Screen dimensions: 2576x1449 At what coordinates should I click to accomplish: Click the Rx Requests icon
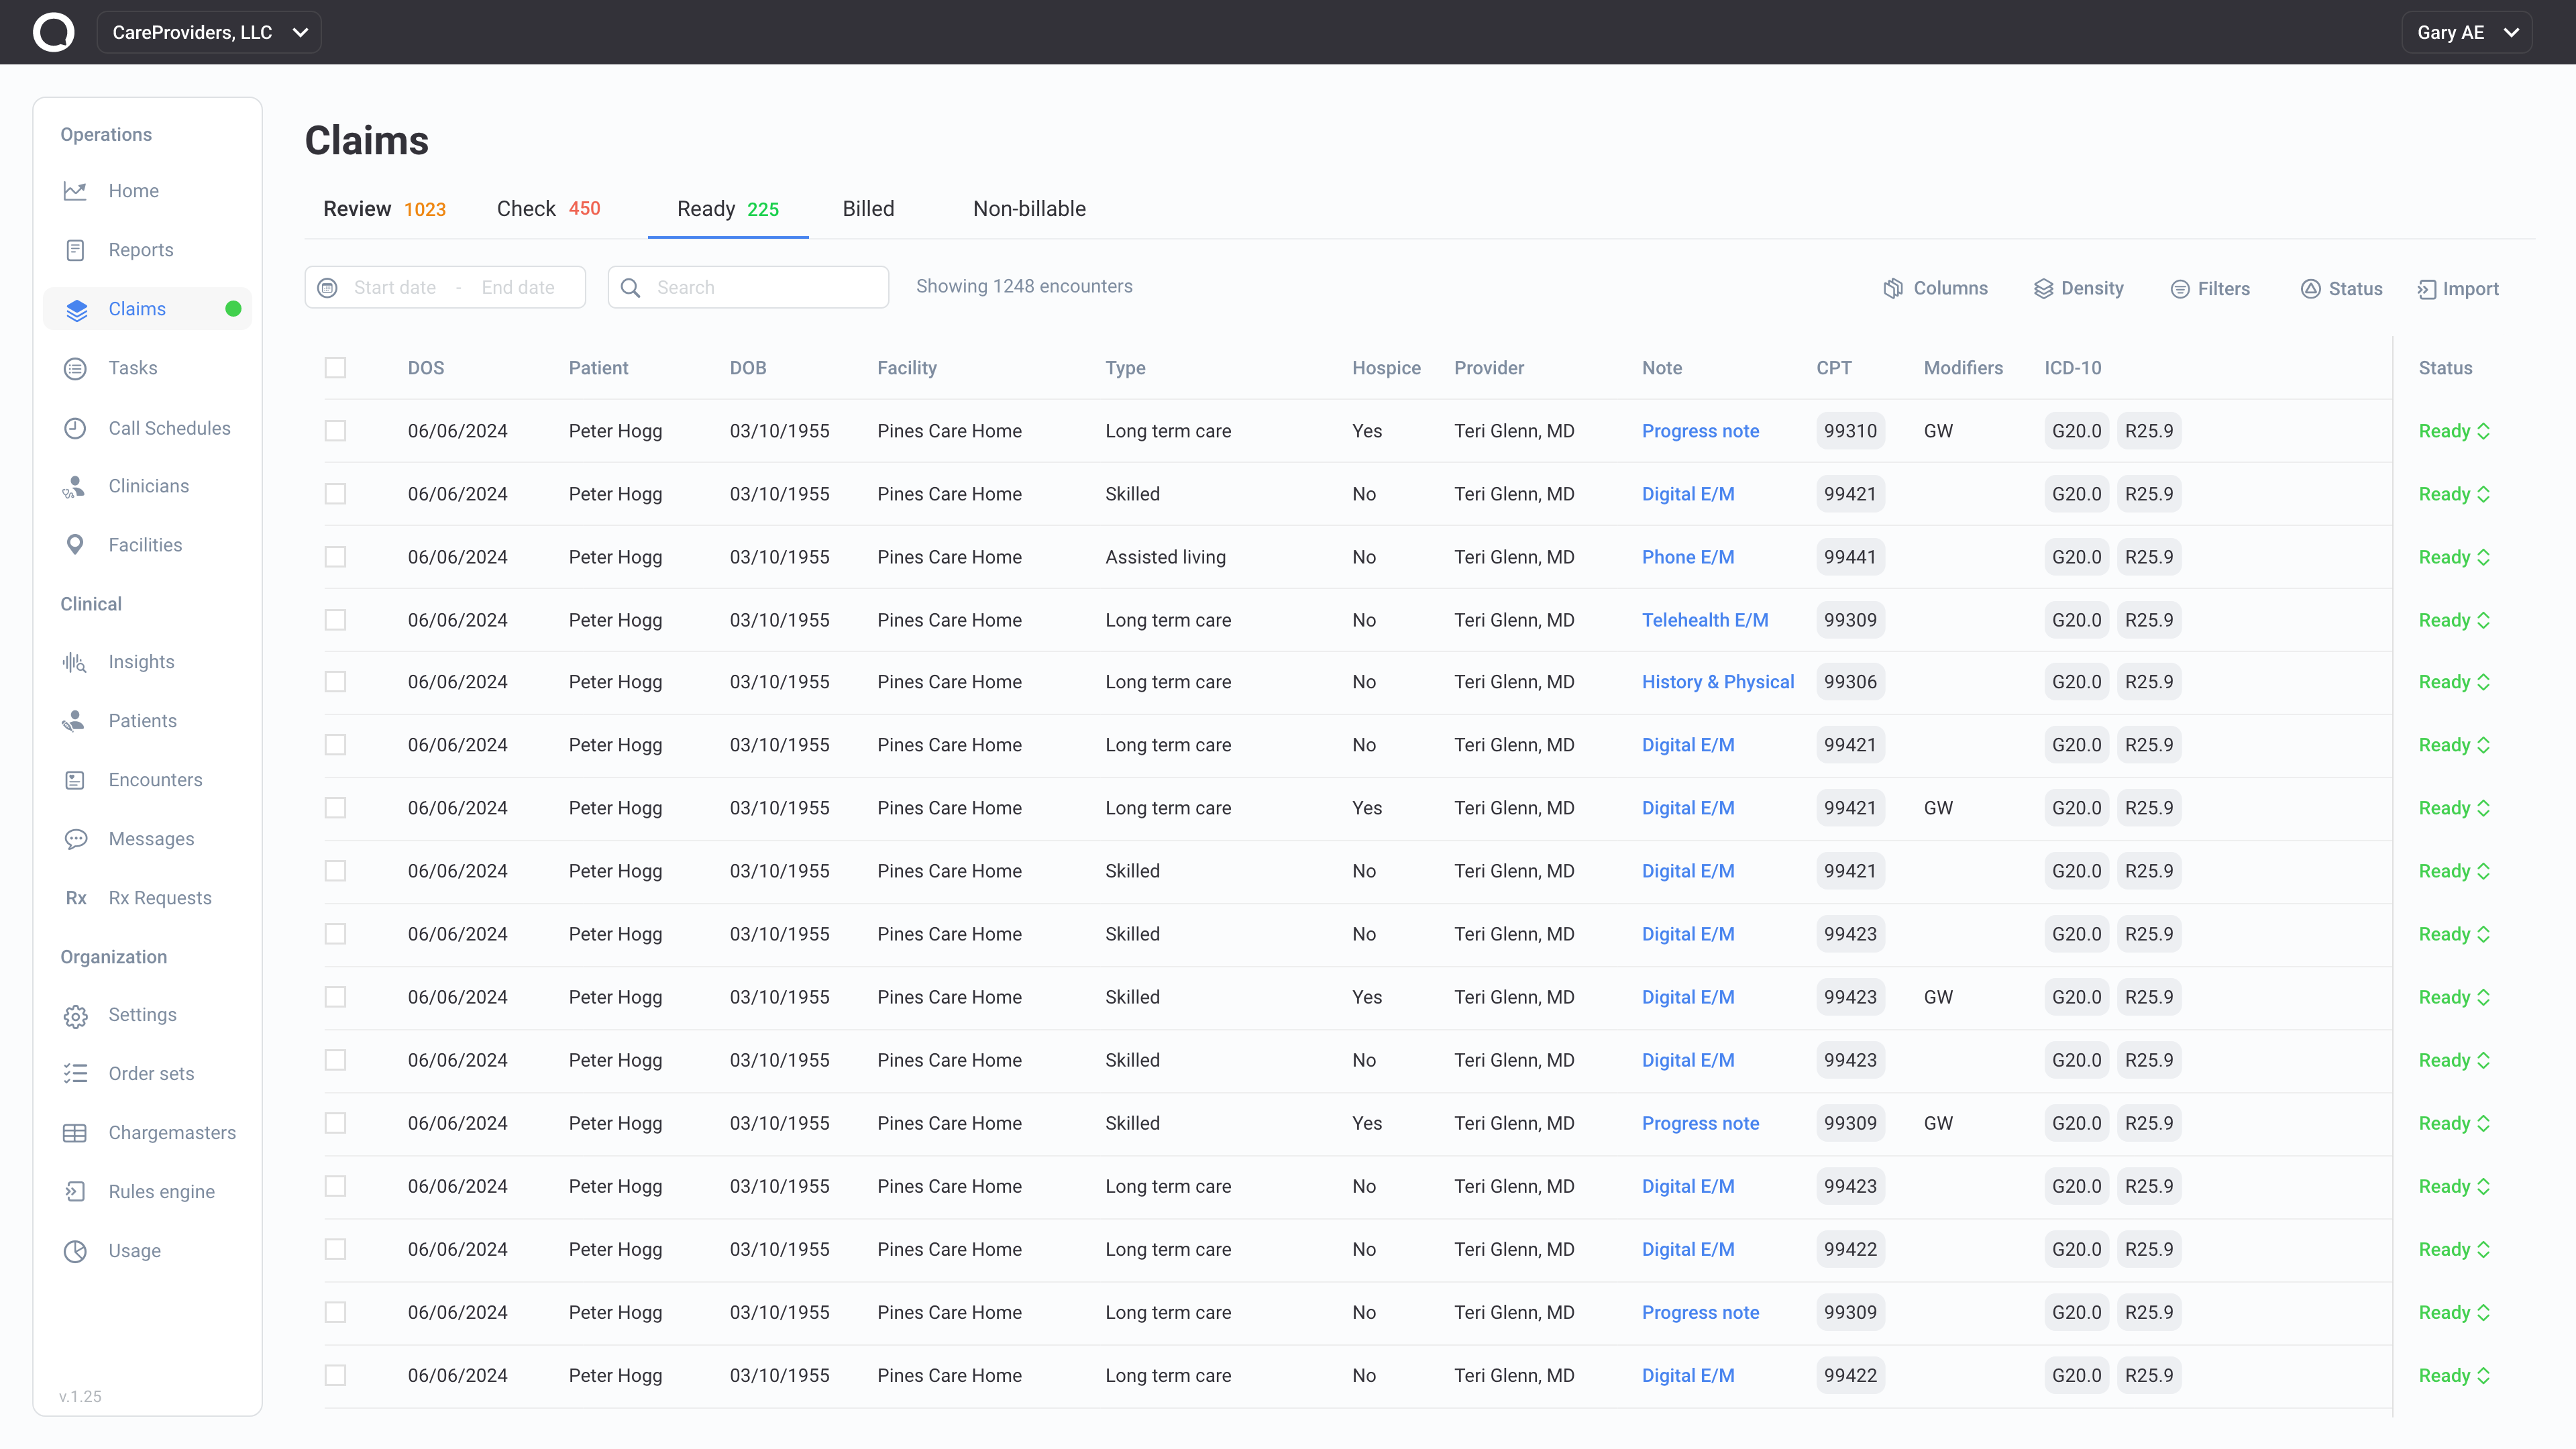pyautogui.click(x=76, y=898)
